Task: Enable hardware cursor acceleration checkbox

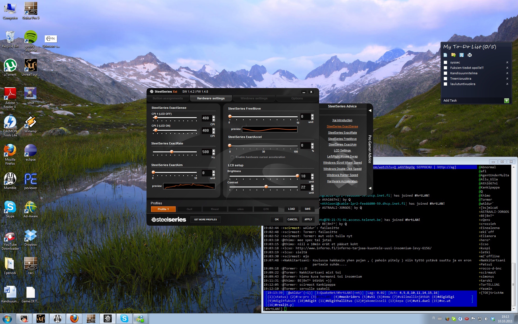Action: pos(232,157)
